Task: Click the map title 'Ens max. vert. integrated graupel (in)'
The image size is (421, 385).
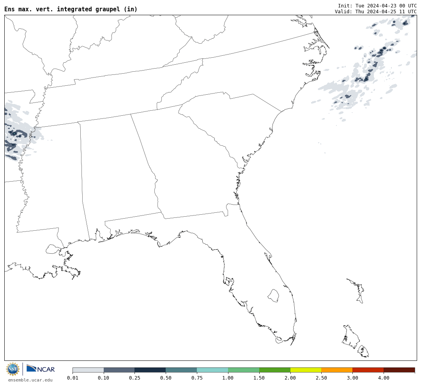Action: pyautogui.click(x=71, y=9)
